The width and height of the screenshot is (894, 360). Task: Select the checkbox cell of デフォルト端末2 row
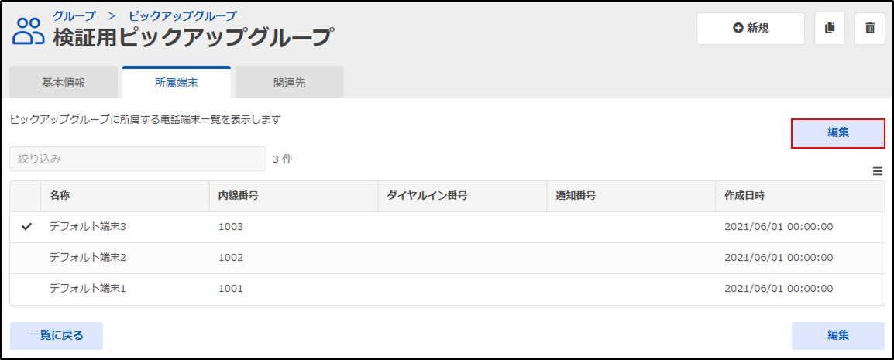pyautogui.click(x=26, y=258)
